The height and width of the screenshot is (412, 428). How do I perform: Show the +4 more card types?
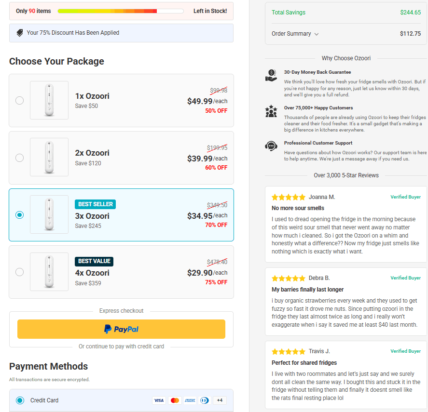pyautogui.click(x=220, y=400)
